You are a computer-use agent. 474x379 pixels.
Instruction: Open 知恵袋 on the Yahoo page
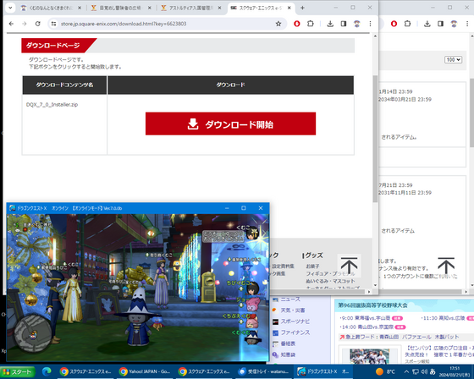[288, 354]
